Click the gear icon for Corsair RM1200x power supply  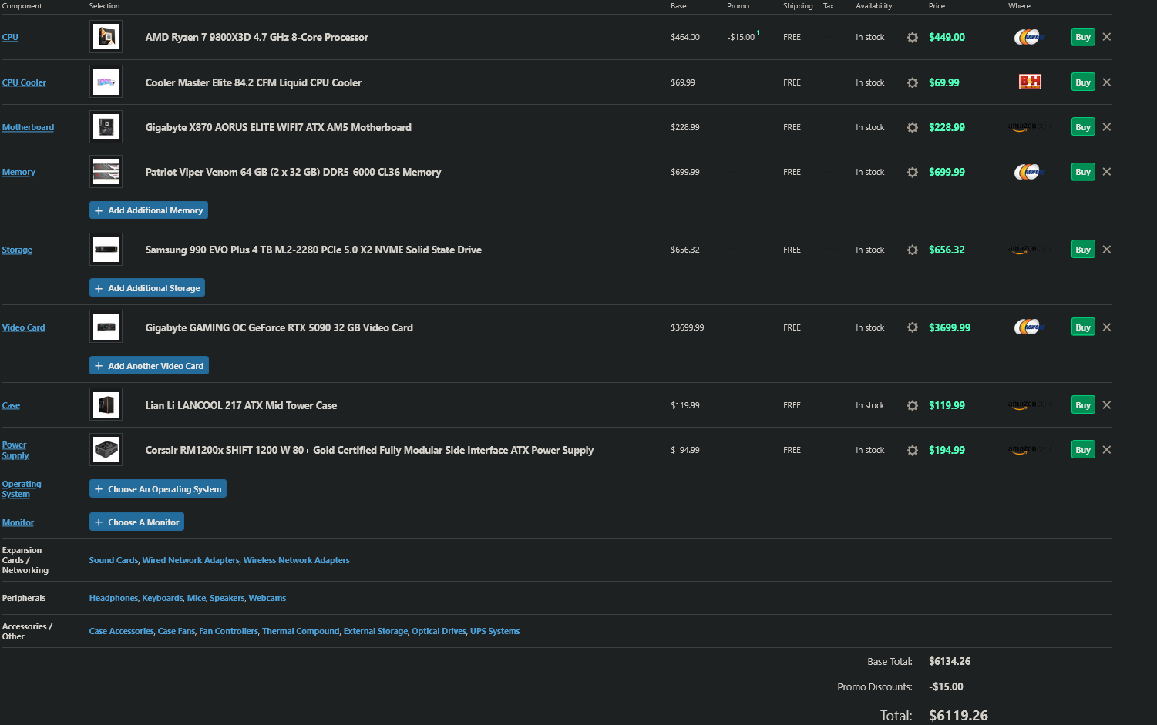(x=913, y=450)
